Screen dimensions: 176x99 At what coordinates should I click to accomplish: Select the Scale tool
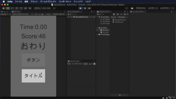tap(17, 8)
